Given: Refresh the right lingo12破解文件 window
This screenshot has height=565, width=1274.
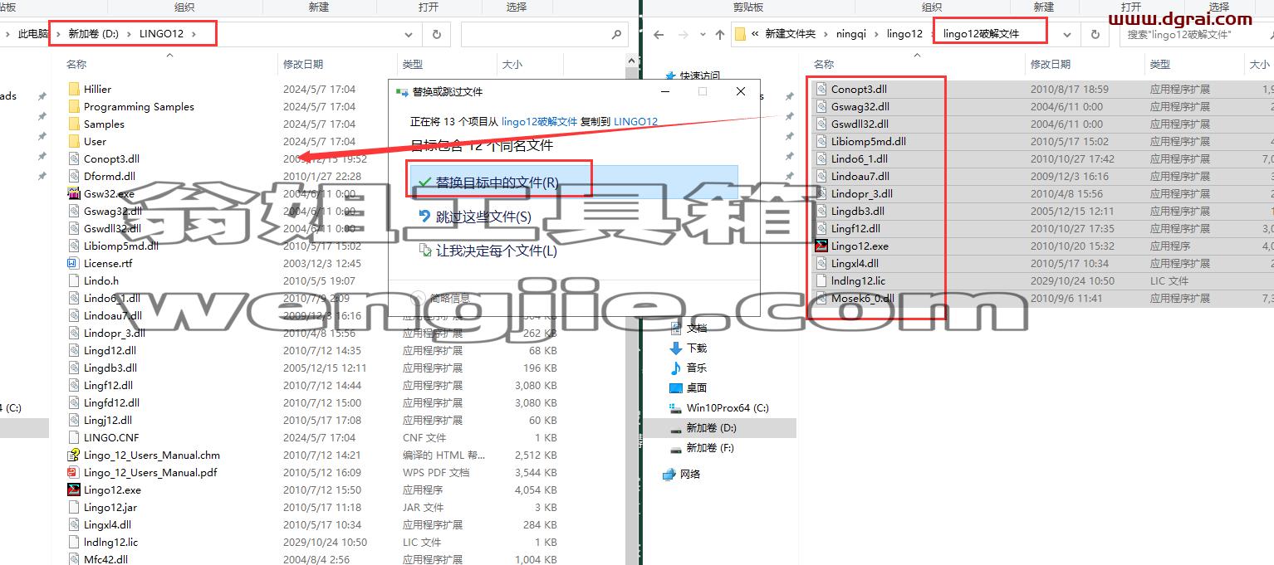Looking at the screenshot, I should tap(1095, 34).
